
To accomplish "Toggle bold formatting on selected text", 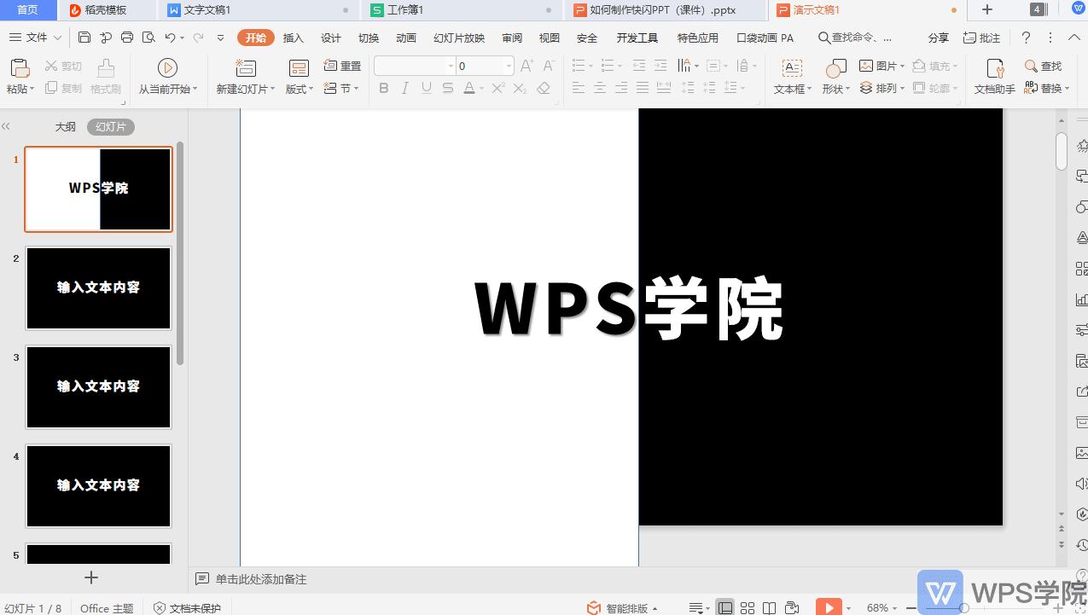I will point(383,88).
